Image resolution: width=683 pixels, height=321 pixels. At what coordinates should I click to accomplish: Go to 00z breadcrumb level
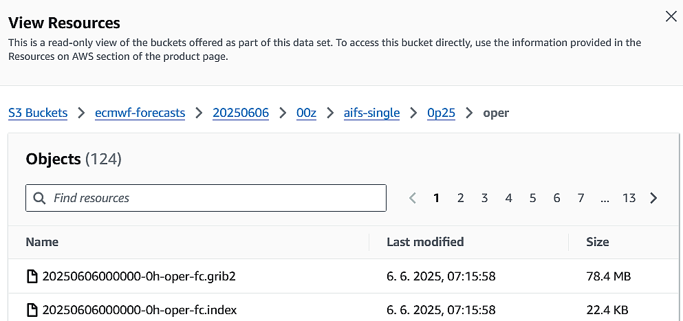[306, 113]
